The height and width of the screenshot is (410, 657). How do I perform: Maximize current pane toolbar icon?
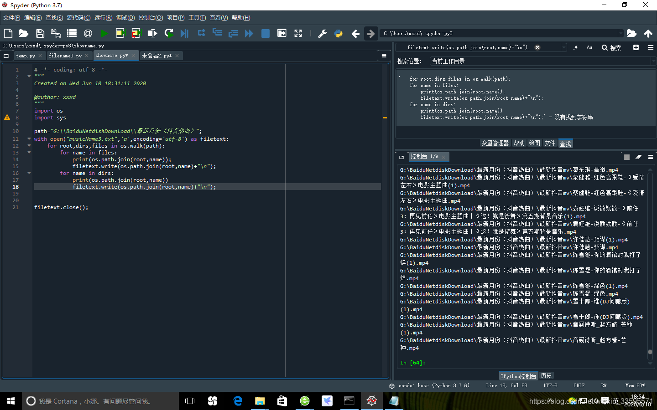click(282, 33)
